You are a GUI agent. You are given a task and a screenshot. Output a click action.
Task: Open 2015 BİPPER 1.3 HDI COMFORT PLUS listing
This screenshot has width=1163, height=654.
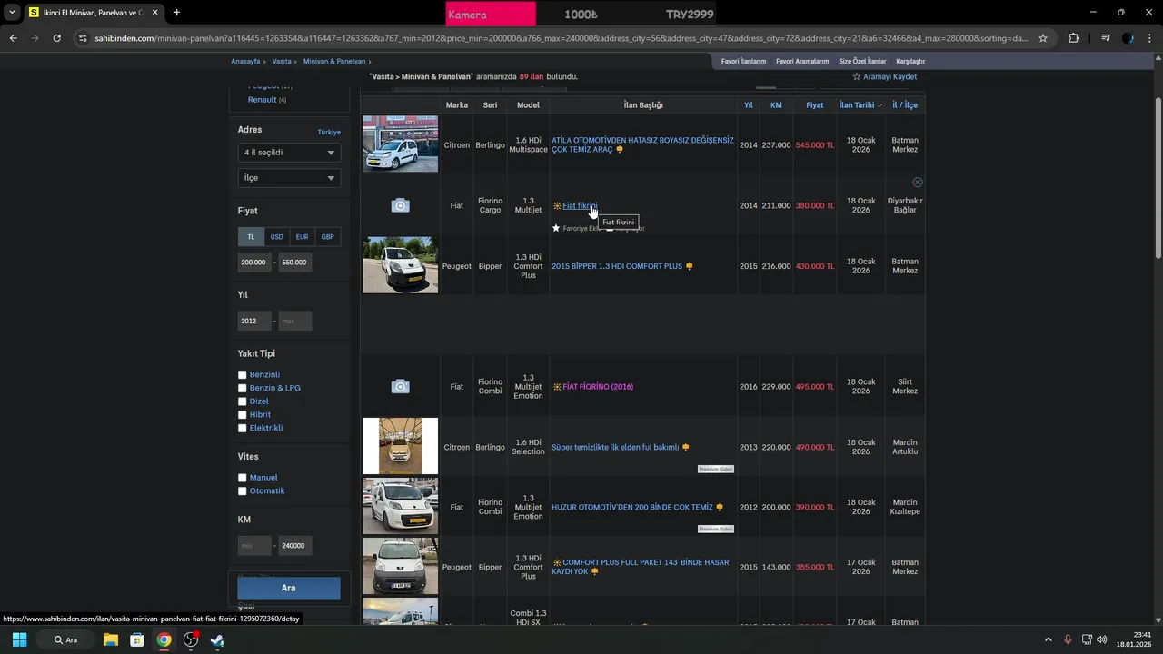tap(617, 266)
